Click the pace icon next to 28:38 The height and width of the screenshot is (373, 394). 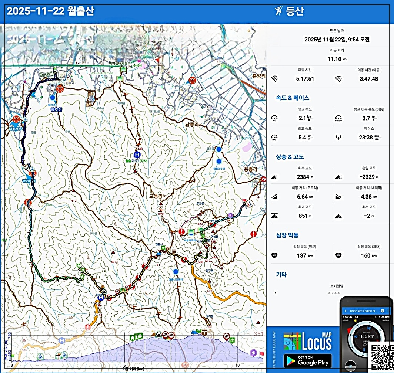338,137
